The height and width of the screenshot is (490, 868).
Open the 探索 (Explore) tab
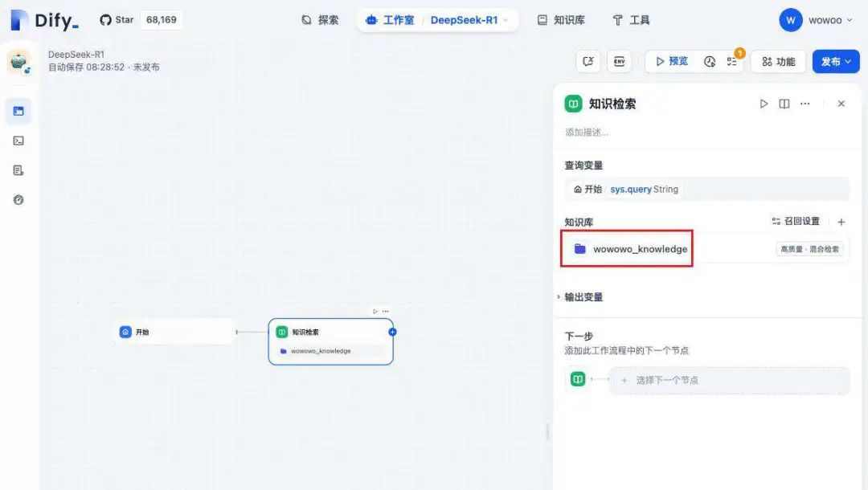click(x=320, y=20)
